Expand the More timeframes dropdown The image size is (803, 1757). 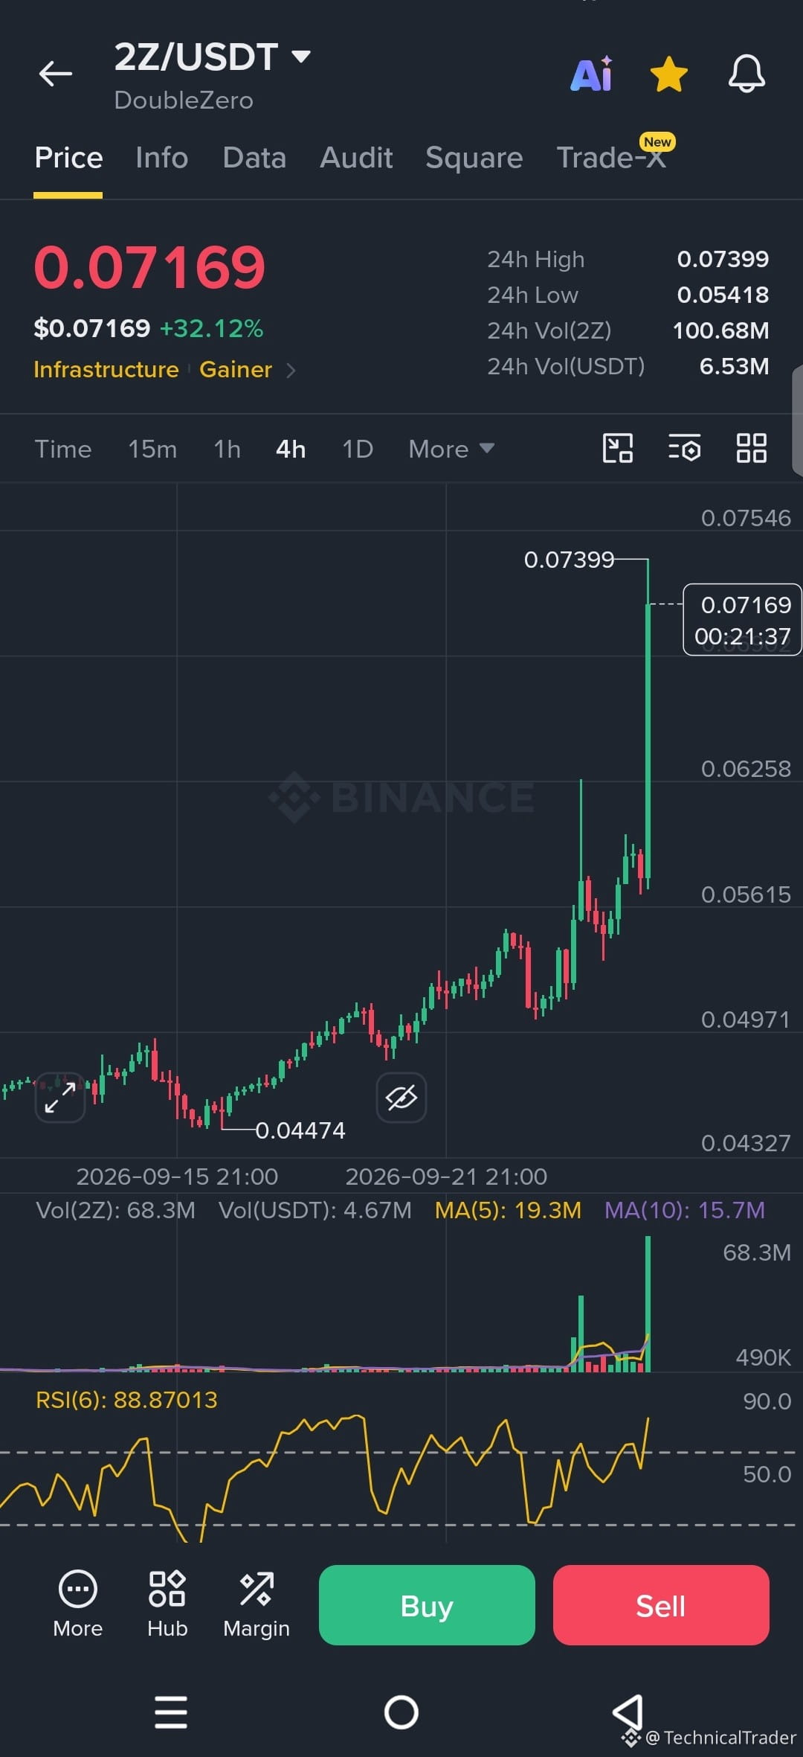451,449
